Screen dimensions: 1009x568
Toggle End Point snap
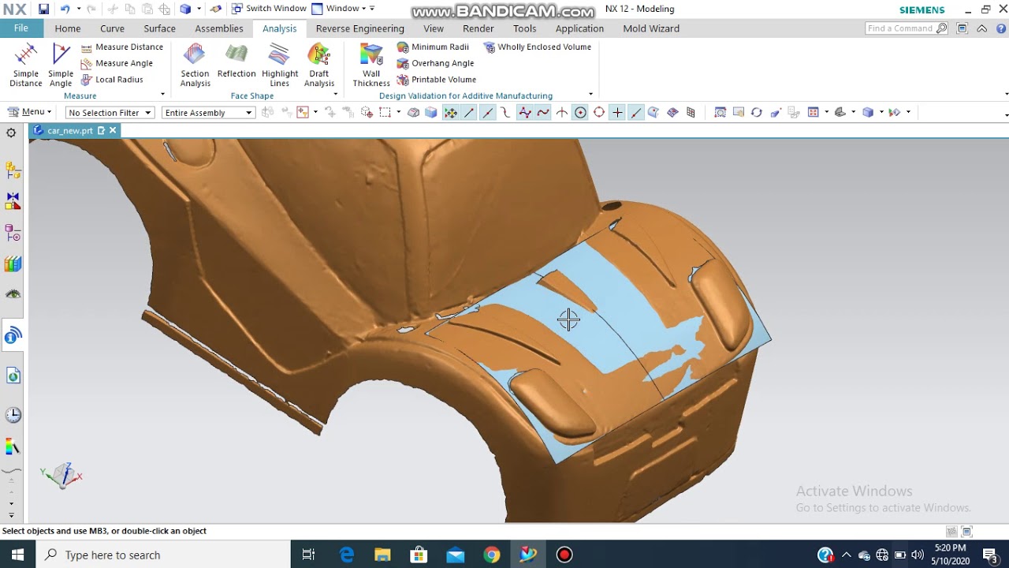469,112
